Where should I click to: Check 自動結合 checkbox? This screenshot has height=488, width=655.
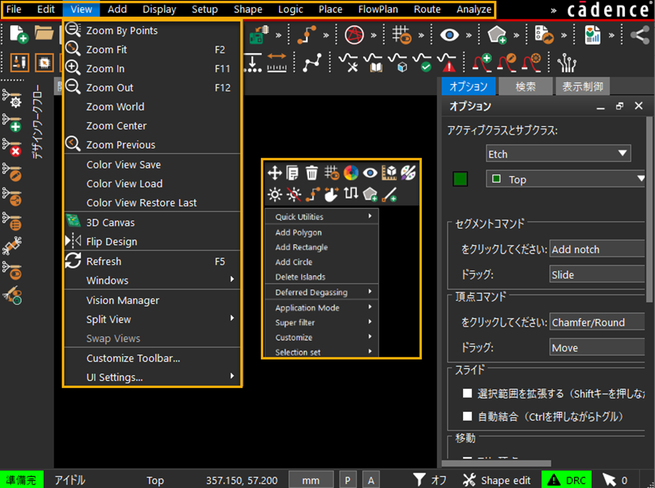(x=467, y=417)
